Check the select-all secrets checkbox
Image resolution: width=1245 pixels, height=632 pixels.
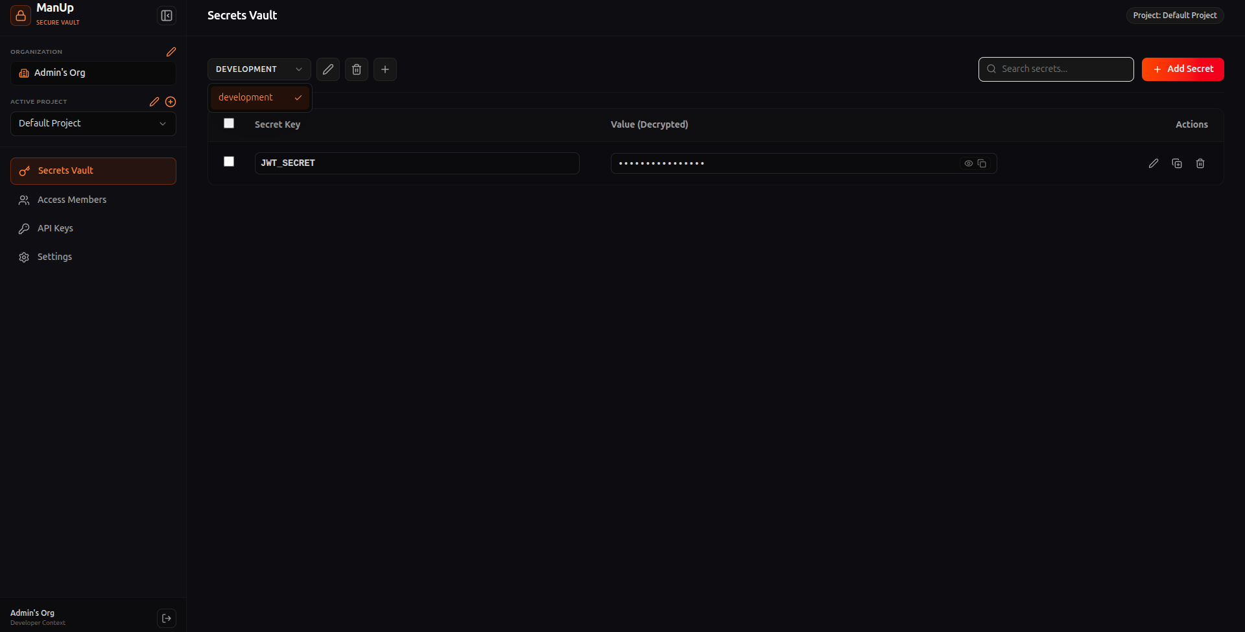tap(229, 123)
